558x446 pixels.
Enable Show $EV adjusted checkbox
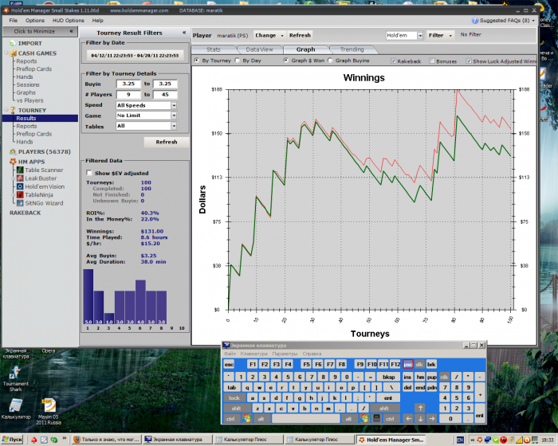click(x=89, y=173)
